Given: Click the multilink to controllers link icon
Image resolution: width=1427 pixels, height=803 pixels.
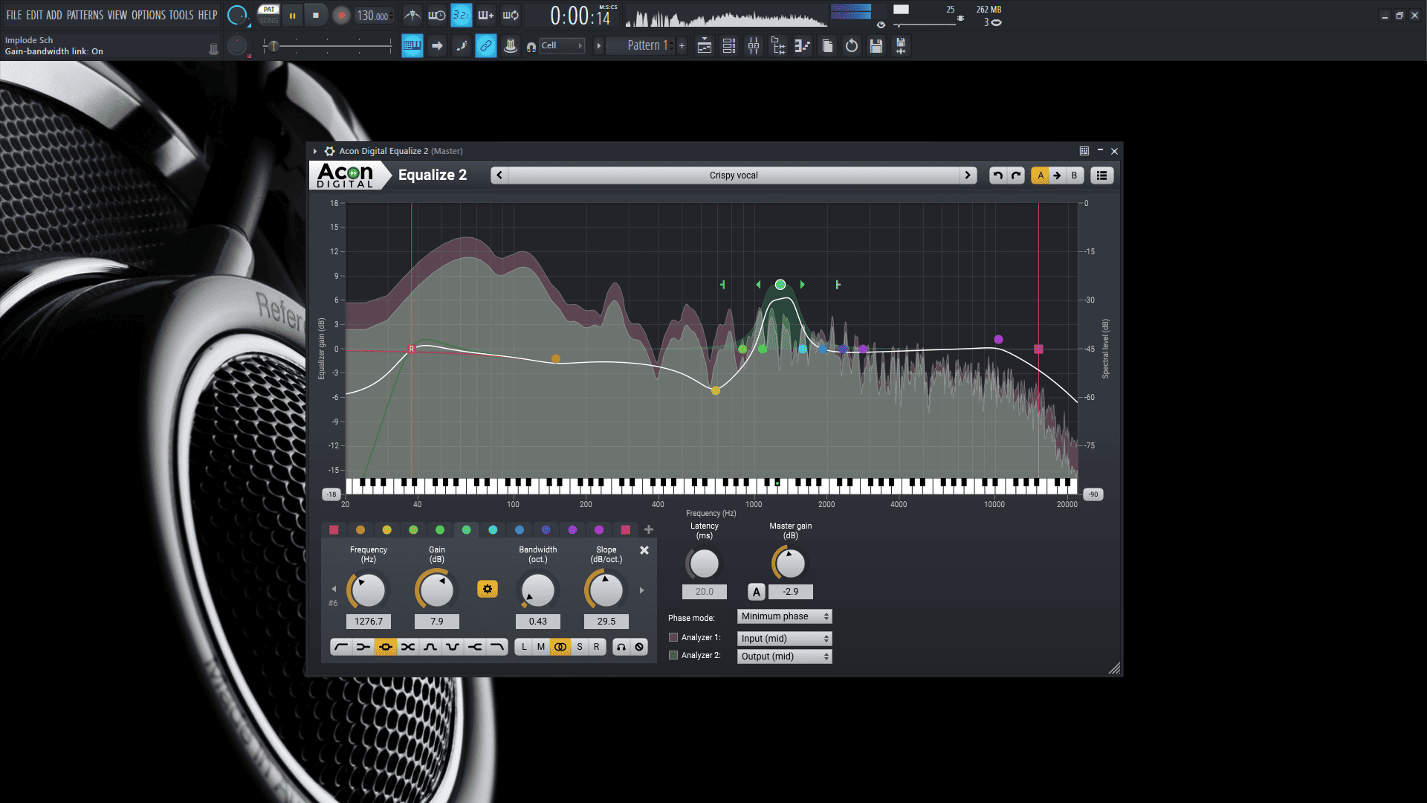Looking at the screenshot, I should (x=486, y=46).
